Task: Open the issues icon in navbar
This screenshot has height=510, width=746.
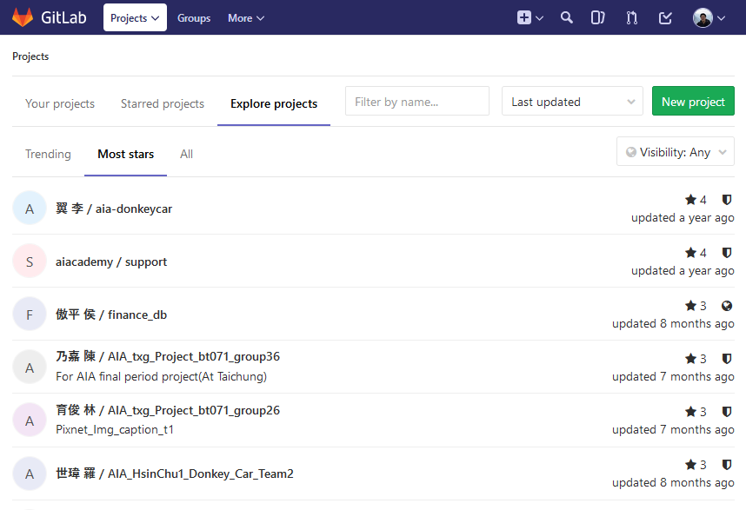Action: 598,17
